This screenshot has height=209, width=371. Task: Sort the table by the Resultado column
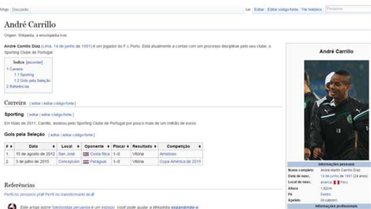click(155, 146)
